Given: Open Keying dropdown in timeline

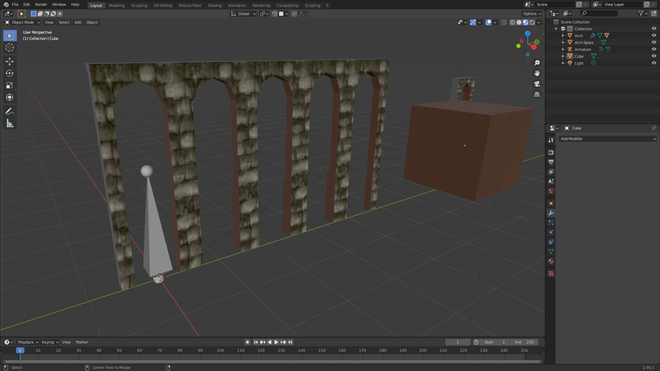Looking at the screenshot, I should [49, 342].
